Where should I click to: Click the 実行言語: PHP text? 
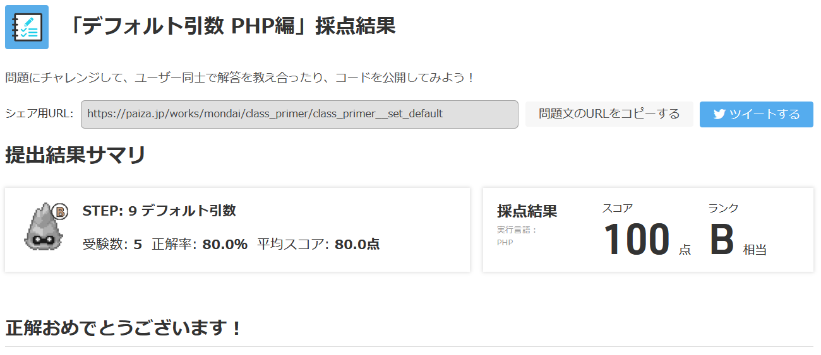point(517,236)
